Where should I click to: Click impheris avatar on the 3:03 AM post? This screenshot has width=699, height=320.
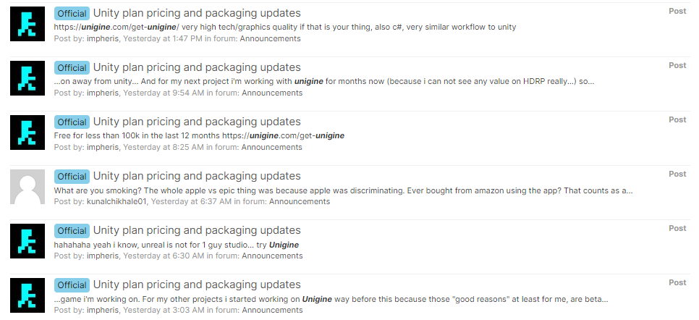tap(27, 295)
